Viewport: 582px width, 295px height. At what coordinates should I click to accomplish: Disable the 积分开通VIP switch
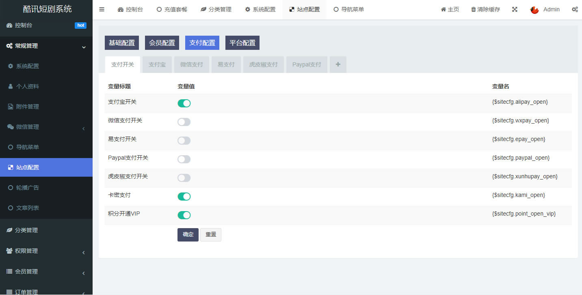tap(184, 215)
